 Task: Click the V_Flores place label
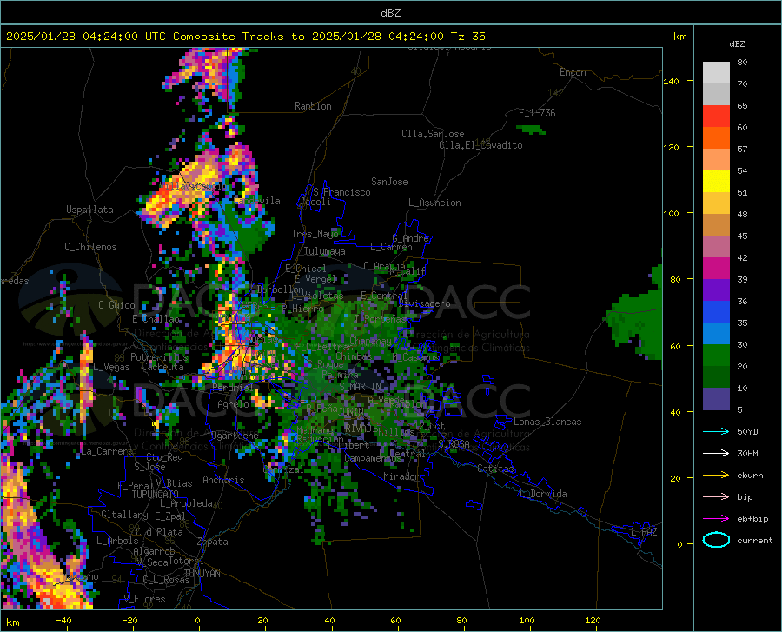[144, 599]
